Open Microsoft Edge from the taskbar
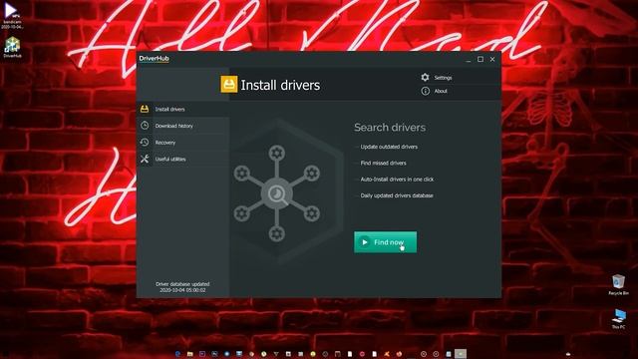This screenshot has width=638, height=359. click(177, 354)
